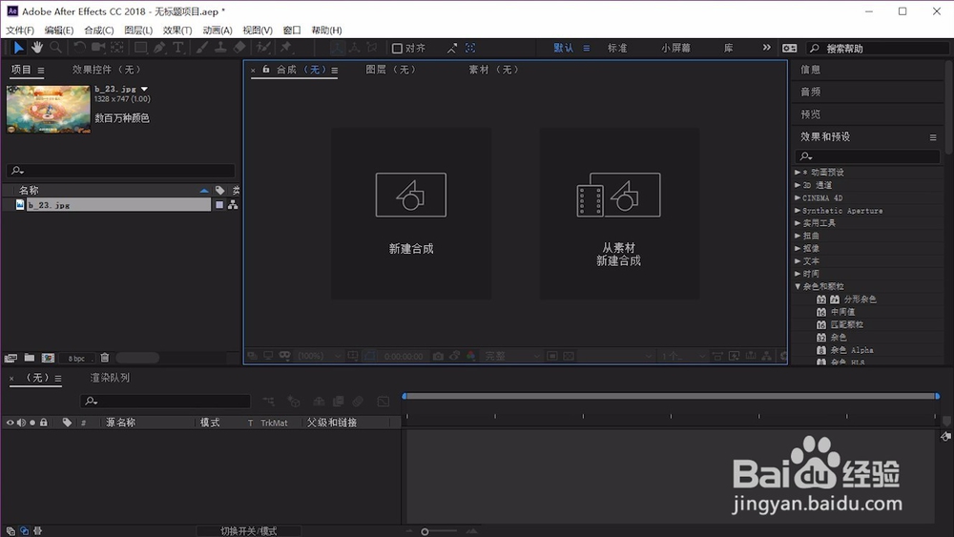Select the Rectangle shape tool
Screen dimensions: 954x537
coord(140,48)
